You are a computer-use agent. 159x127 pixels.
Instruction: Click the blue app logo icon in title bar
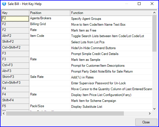(x=4, y=4)
